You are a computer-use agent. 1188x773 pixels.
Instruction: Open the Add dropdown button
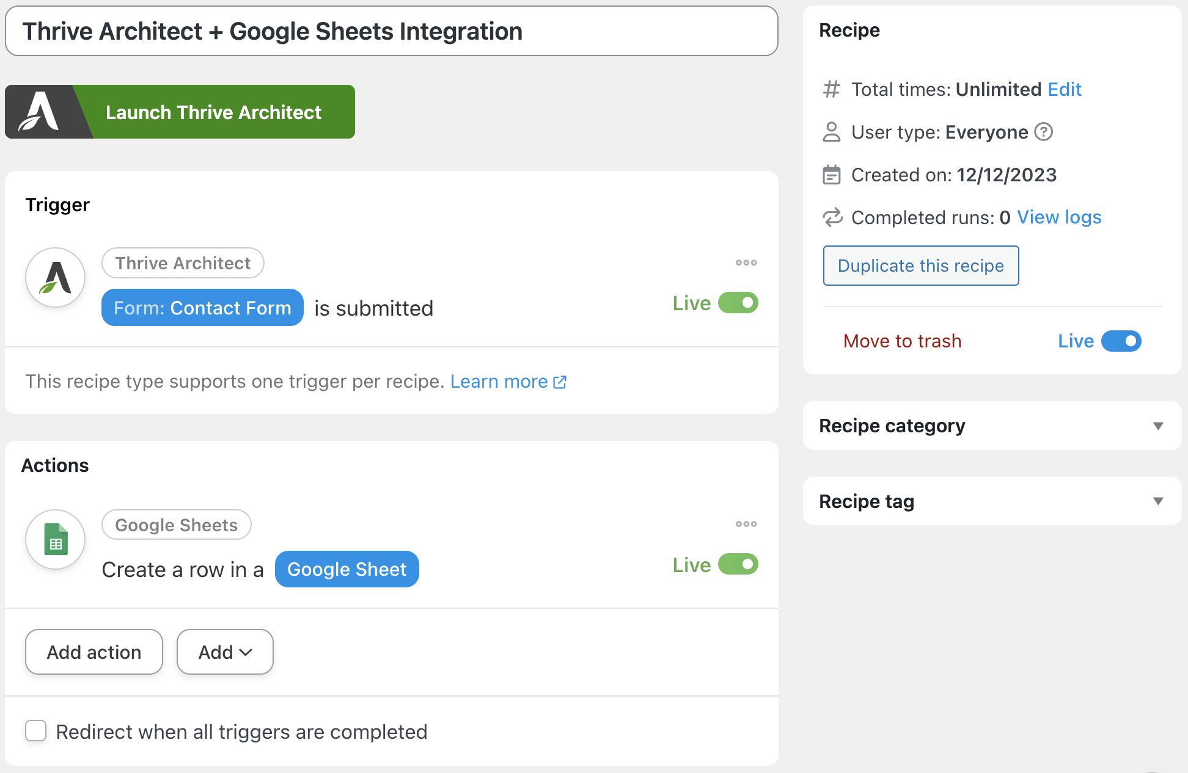225,652
